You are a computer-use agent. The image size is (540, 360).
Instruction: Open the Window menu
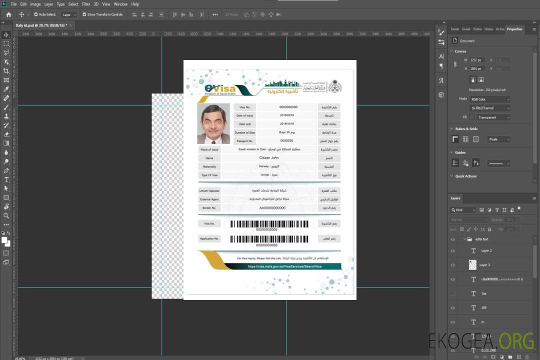pos(120,4)
